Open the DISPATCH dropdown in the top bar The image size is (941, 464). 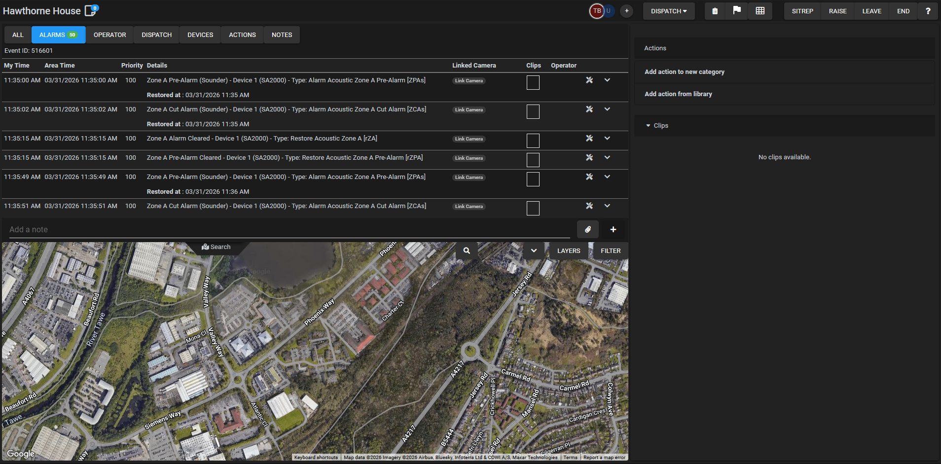(x=668, y=11)
